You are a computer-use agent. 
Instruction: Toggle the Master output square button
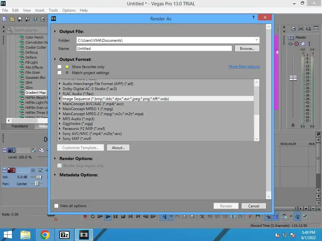click(291, 37)
